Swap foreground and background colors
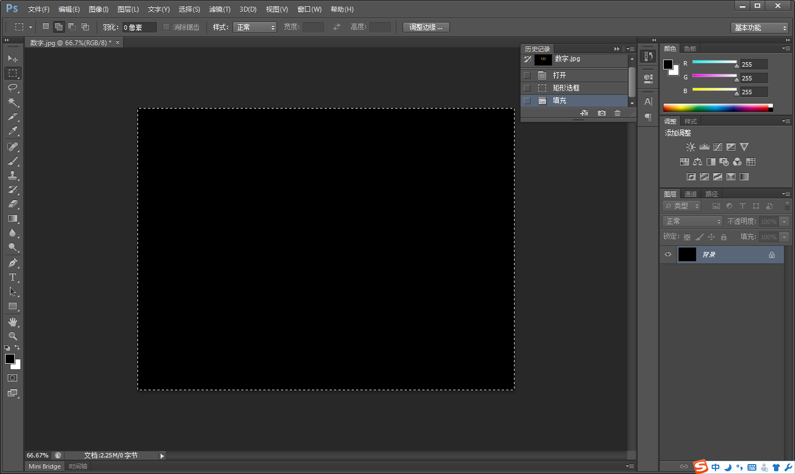 (x=17, y=347)
